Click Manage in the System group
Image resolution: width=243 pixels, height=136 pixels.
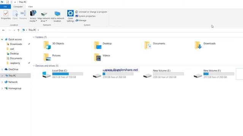pyautogui.click(x=81, y=20)
